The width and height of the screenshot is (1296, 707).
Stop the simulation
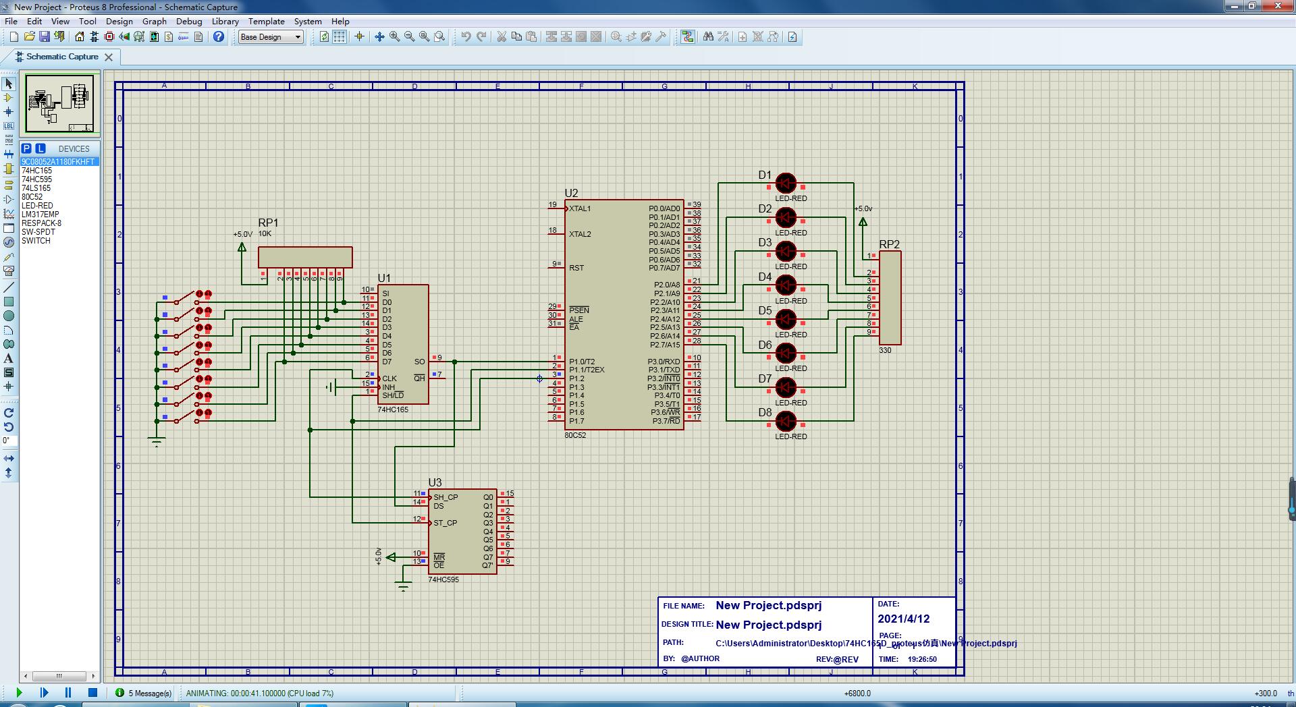93,693
